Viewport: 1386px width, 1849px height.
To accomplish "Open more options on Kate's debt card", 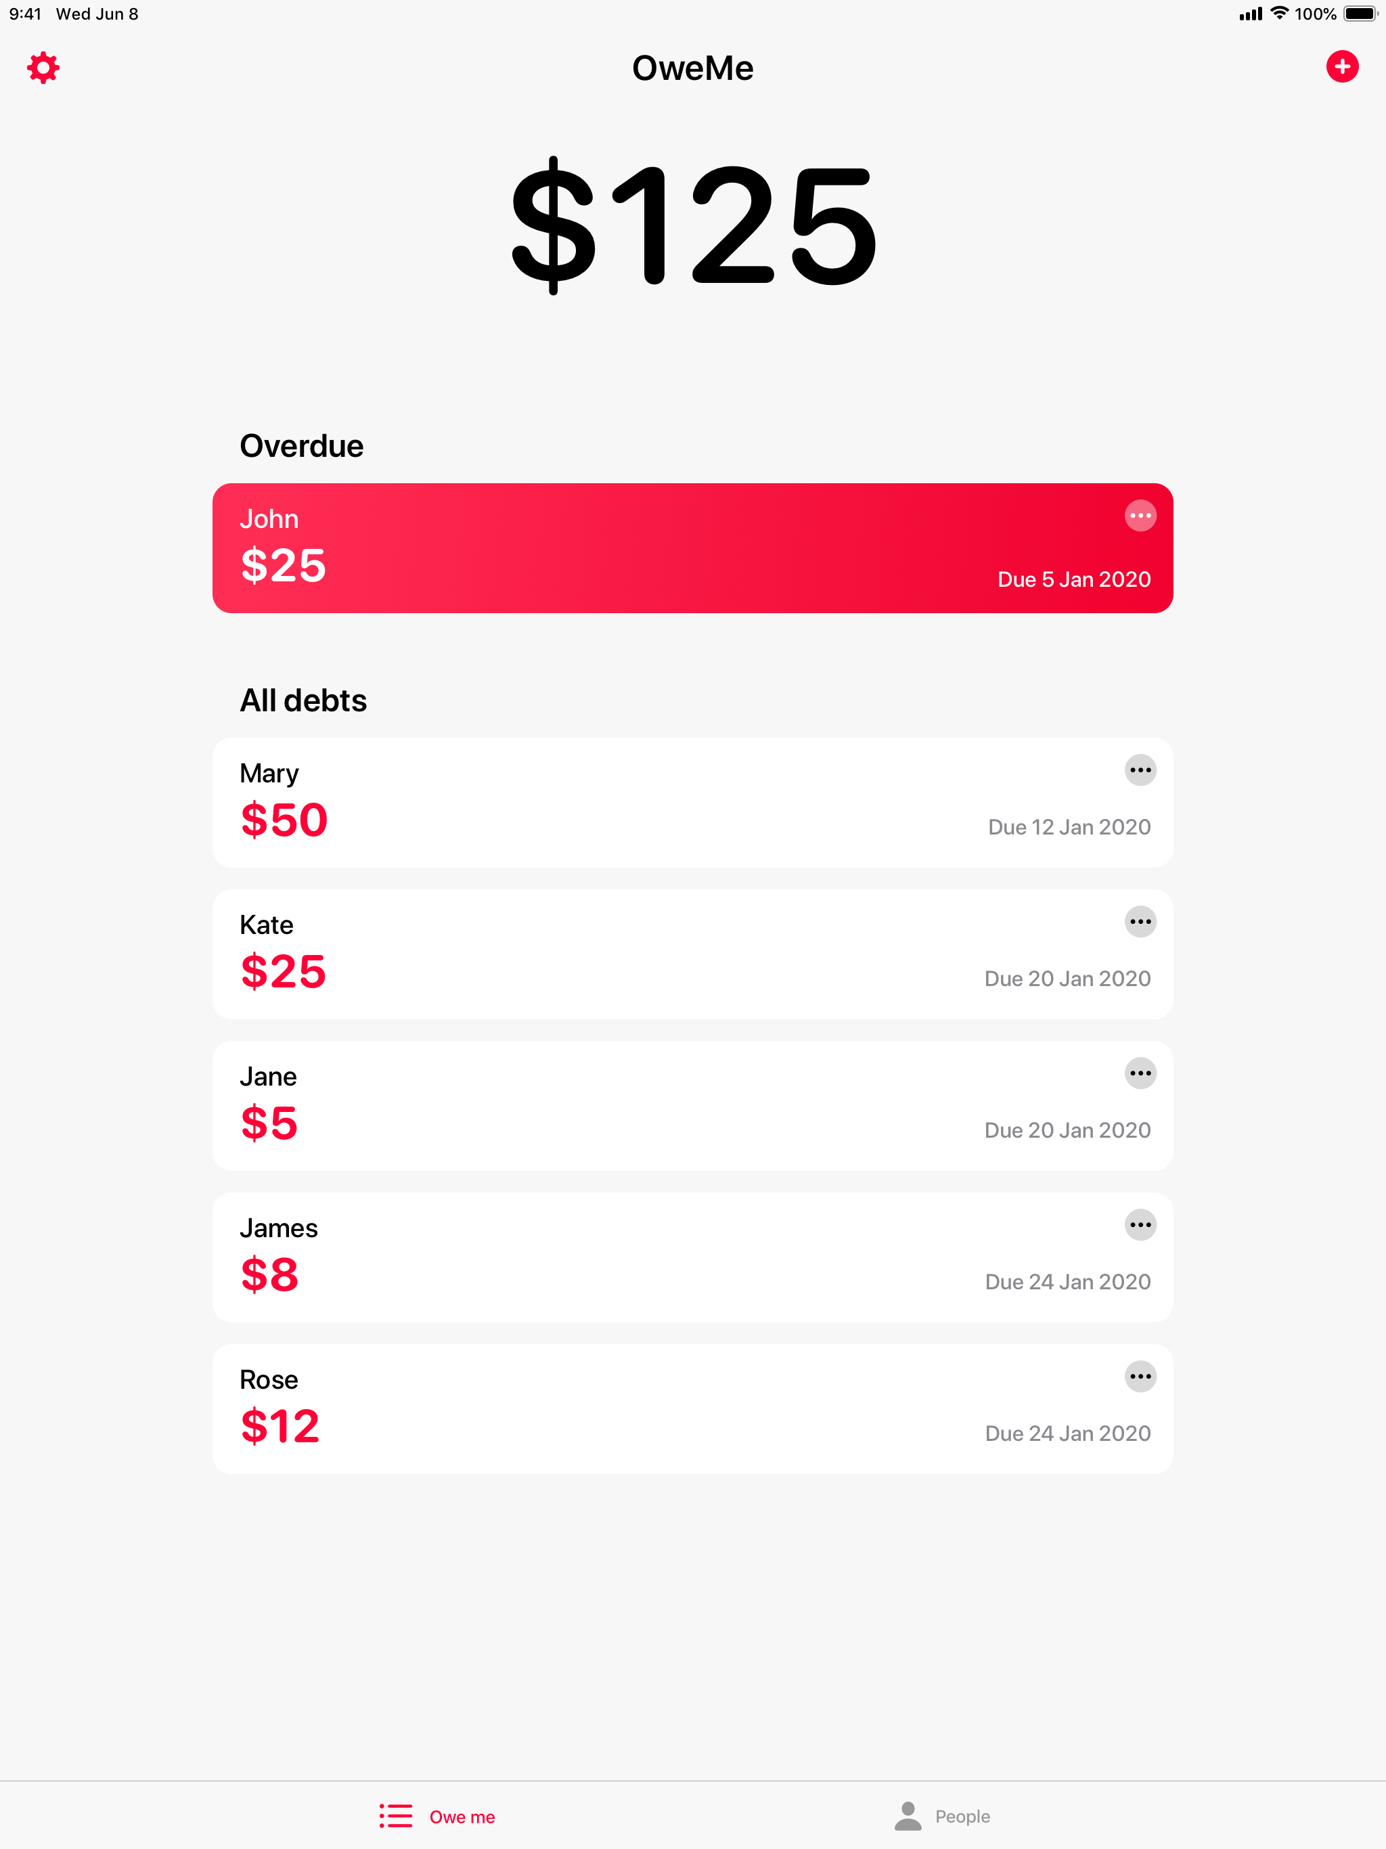I will click(x=1140, y=921).
